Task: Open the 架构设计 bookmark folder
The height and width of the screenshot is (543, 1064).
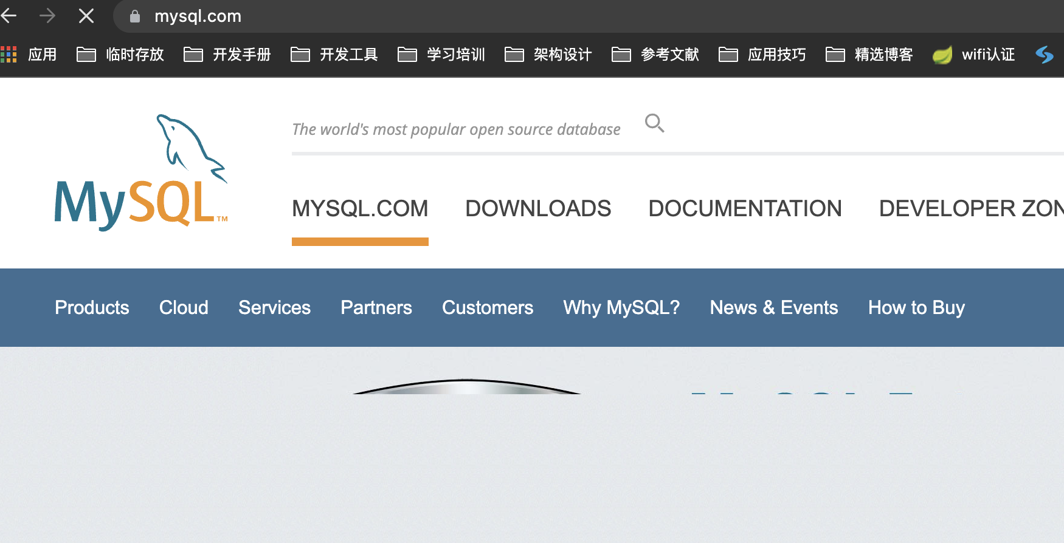Action: tap(548, 55)
